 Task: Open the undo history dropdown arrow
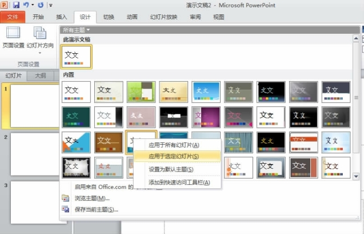(32, 5)
